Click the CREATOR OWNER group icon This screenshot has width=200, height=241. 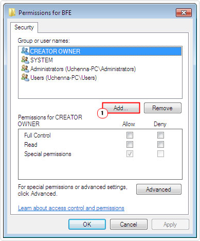(x=25, y=51)
